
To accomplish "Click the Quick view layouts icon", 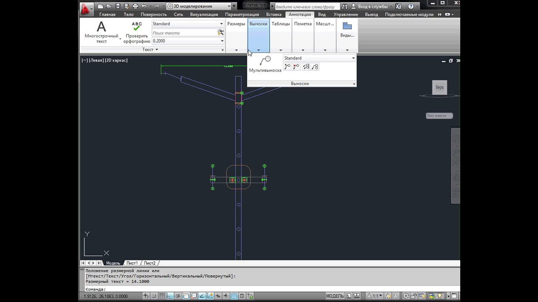I will [349, 296].
